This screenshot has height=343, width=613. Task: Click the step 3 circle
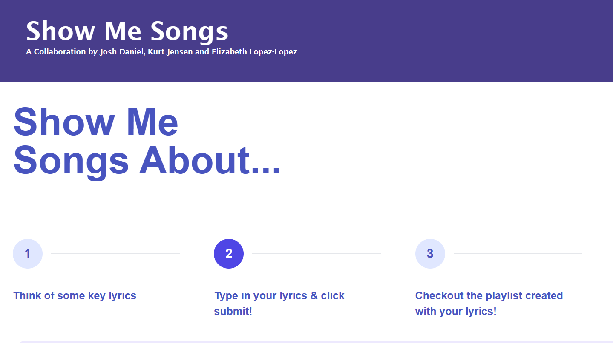click(430, 254)
